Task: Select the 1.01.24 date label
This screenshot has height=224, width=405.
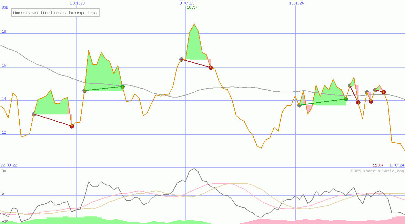Action: [x=296, y=3]
